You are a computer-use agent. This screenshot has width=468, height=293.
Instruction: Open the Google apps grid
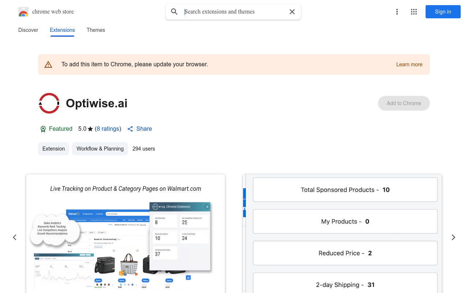click(414, 12)
